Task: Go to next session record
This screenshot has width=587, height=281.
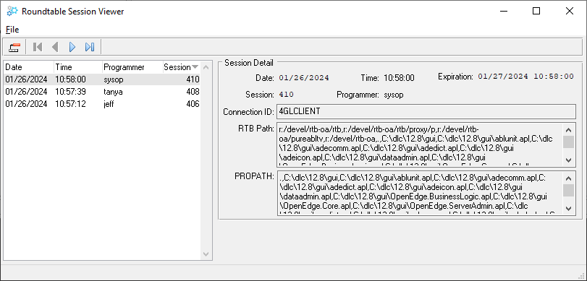Action: coord(72,47)
